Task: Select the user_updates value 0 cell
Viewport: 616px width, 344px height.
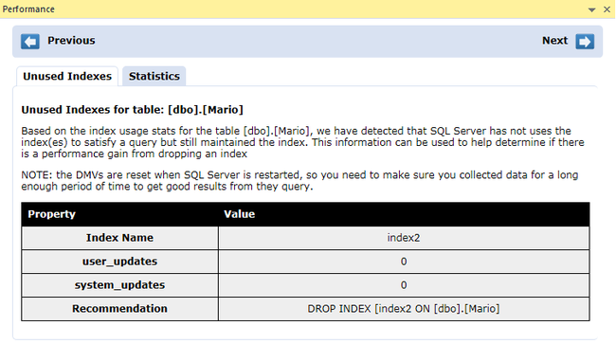Action: click(x=404, y=262)
